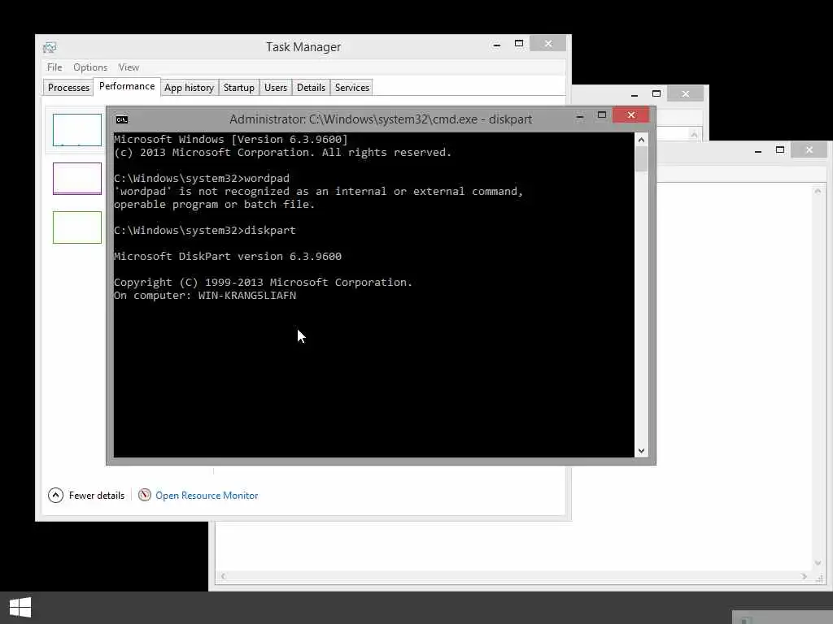Click the Fewer details label
This screenshot has width=833, height=624.
pos(97,496)
